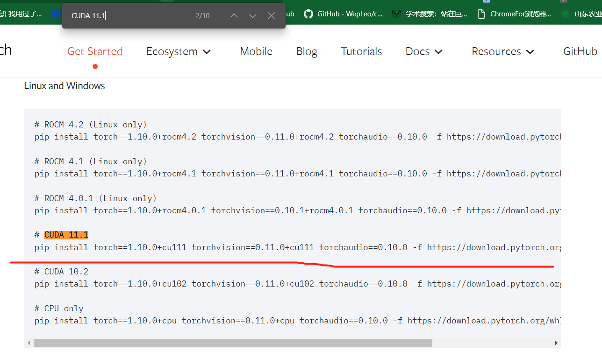Click the pip install line with rocm4.2
The width and height of the screenshot is (602, 357).
297,137
